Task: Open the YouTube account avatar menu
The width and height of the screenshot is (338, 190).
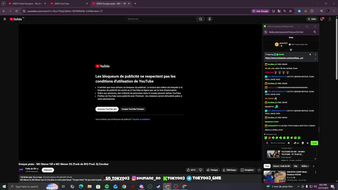Action: coord(330,19)
